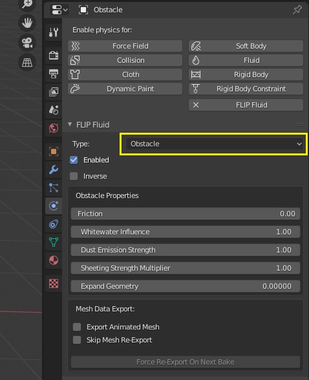
Task: Collapse the FLIP Fluid panel
Action: (70, 124)
